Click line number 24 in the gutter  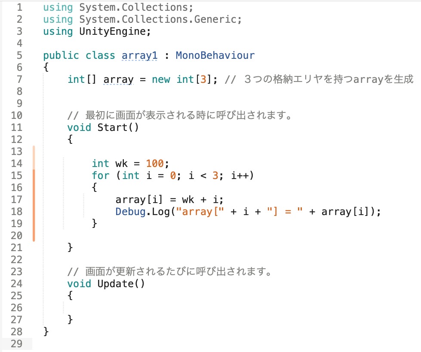(16, 283)
